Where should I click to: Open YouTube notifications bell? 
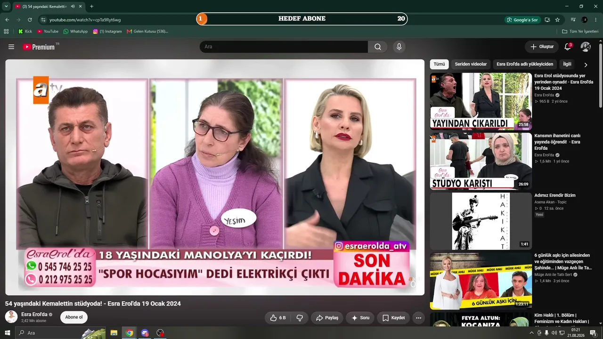(568, 47)
